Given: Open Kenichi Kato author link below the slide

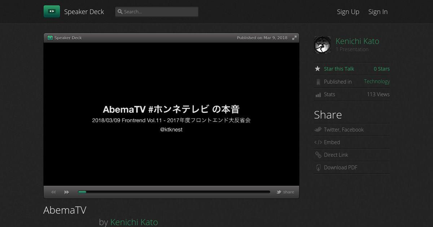Looking at the screenshot, I should click(x=134, y=222).
